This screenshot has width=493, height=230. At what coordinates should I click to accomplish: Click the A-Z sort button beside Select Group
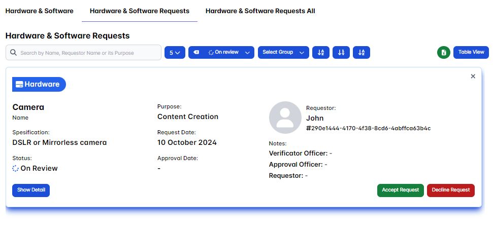[x=321, y=52]
